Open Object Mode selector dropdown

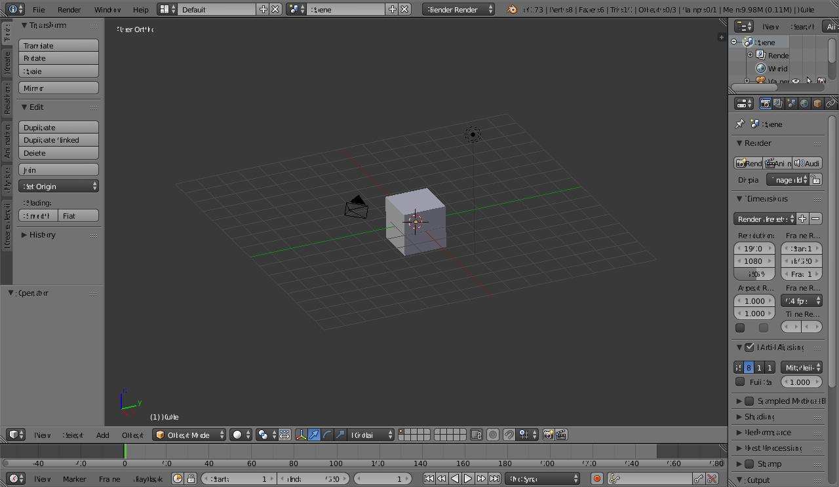pyautogui.click(x=189, y=435)
